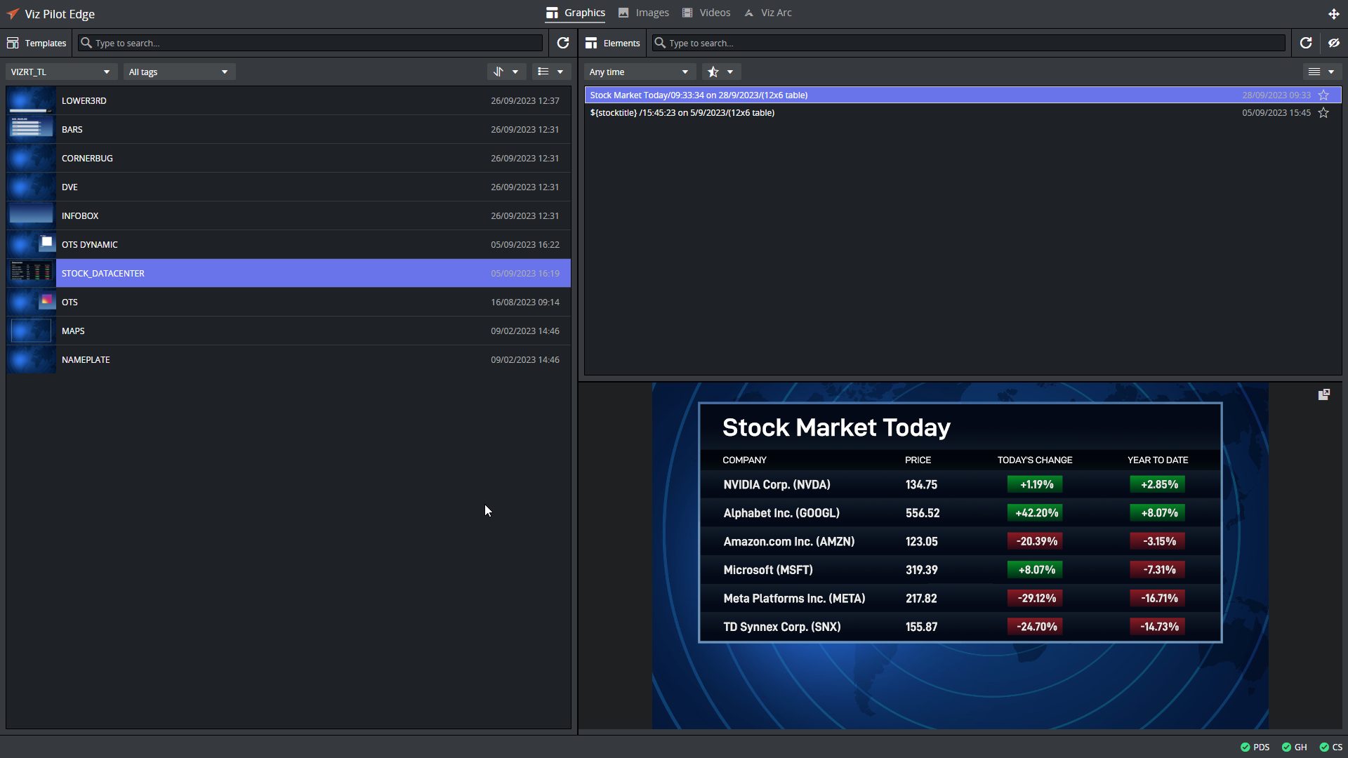Star the Stock Market Today element

[x=1323, y=95]
